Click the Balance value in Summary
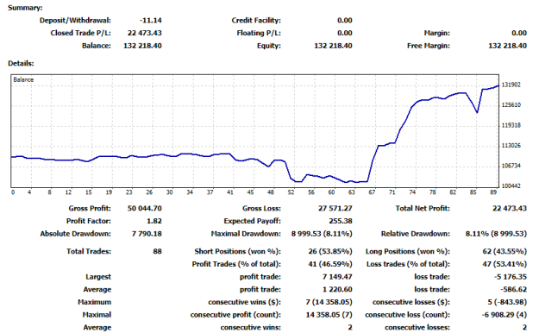 [x=142, y=46]
